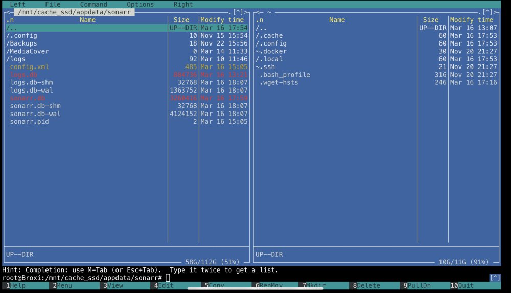Open the Command menu
This screenshot has width=511, height=293.
[x=94, y=4]
